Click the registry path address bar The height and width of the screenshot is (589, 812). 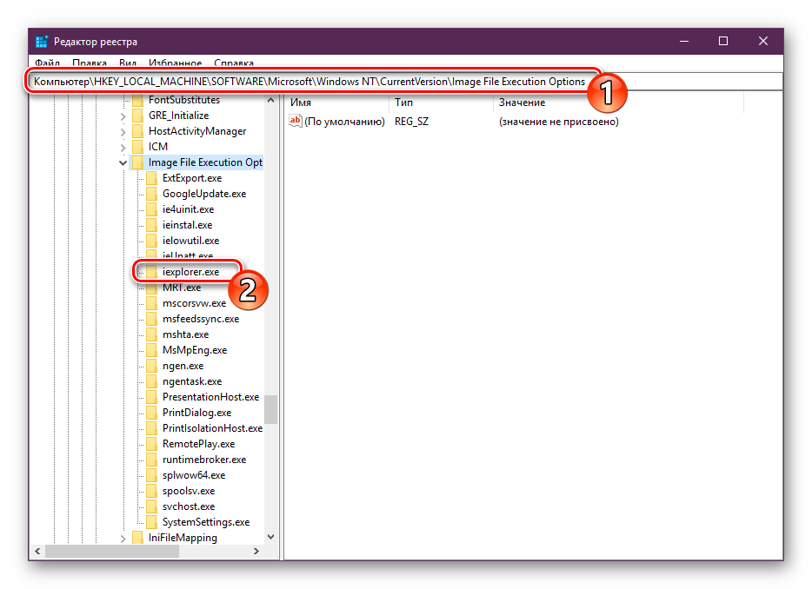click(405, 82)
